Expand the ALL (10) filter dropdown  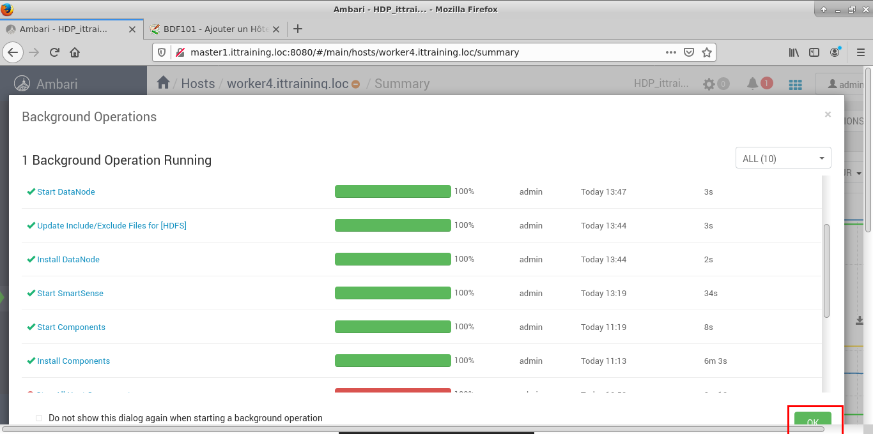(x=783, y=158)
